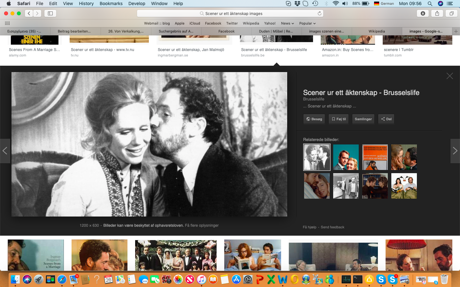The image size is (460, 287).
Task: Switch to Suchergebnis auf A... tab
Action: [176, 31]
